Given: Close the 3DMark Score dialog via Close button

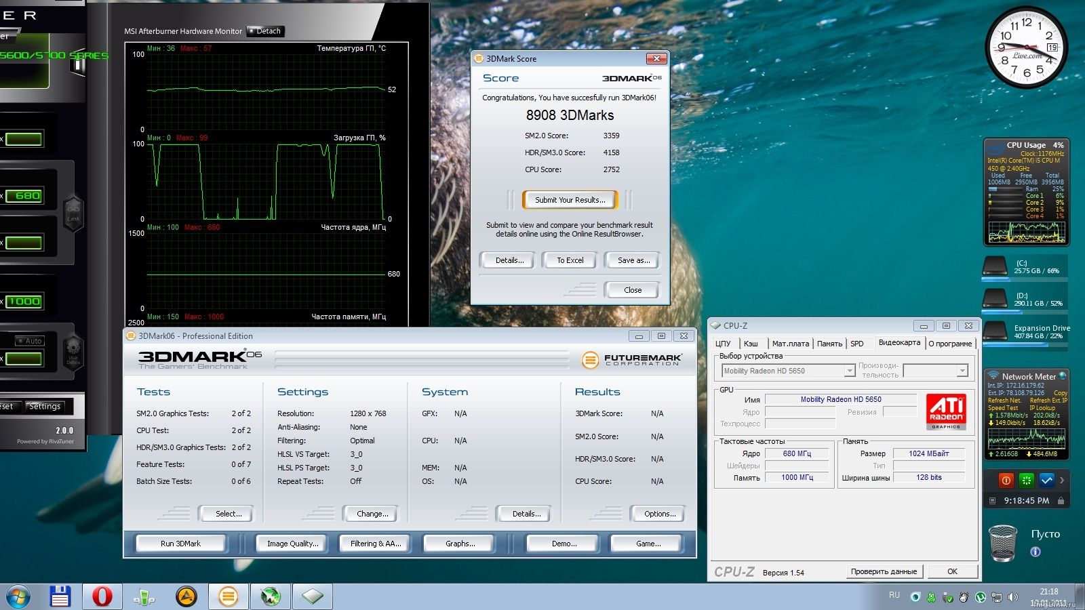Looking at the screenshot, I should click(632, 290).
